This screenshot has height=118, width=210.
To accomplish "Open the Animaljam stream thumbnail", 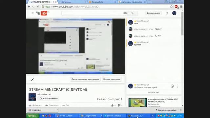I will [138, 103].
